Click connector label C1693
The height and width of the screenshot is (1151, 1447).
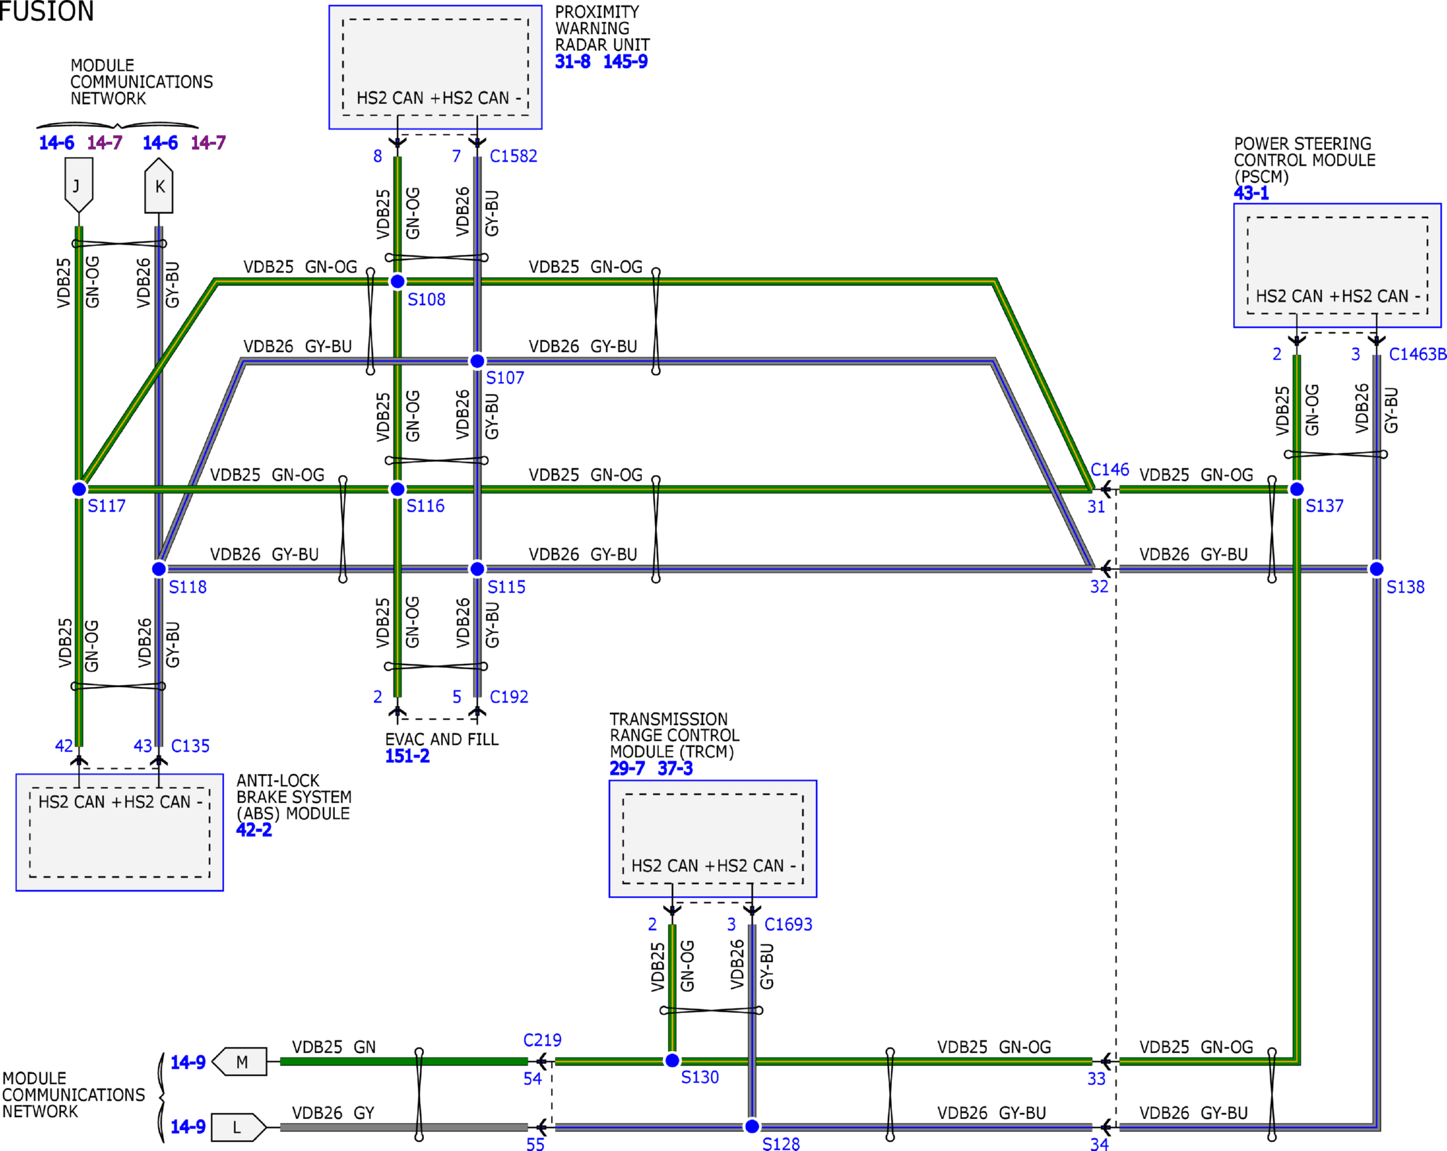click(x=788, y=925)
